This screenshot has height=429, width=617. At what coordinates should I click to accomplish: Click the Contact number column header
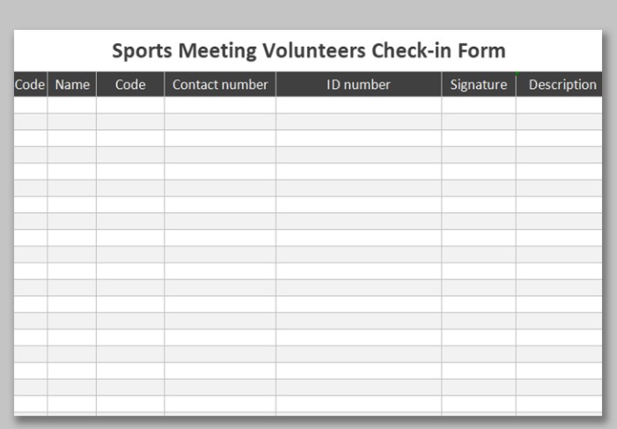[x=220, y=85]
